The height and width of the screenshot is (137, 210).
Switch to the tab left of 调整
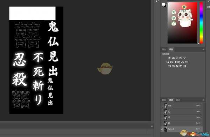[x=164, y=50]
